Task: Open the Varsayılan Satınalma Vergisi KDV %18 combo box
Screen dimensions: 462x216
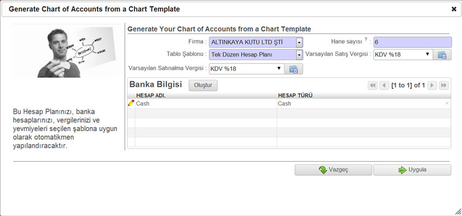Action: [247, 69]
